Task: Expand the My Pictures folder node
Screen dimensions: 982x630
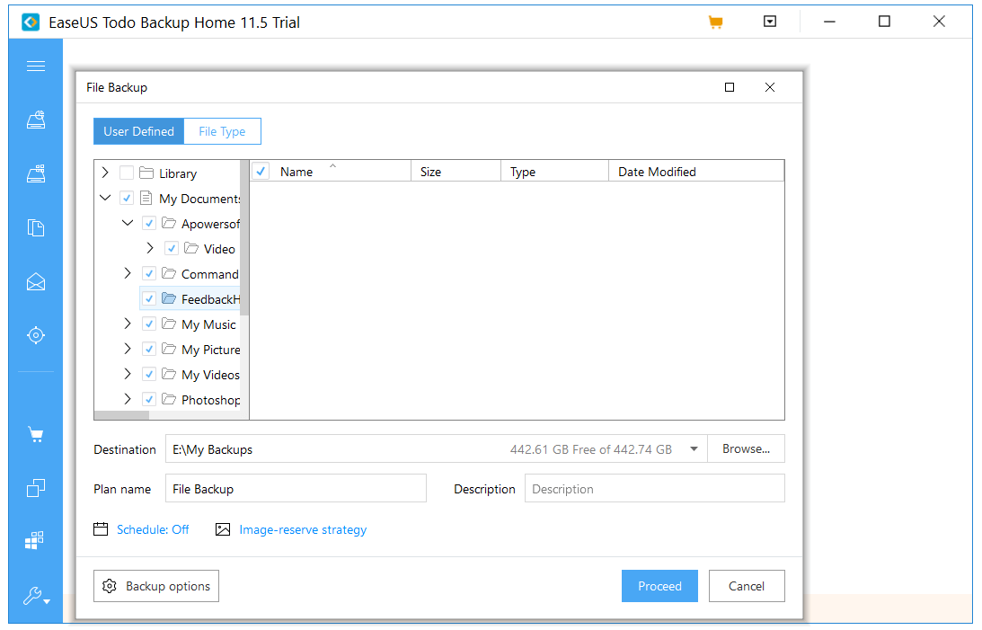Action: [x=128, y=349]
